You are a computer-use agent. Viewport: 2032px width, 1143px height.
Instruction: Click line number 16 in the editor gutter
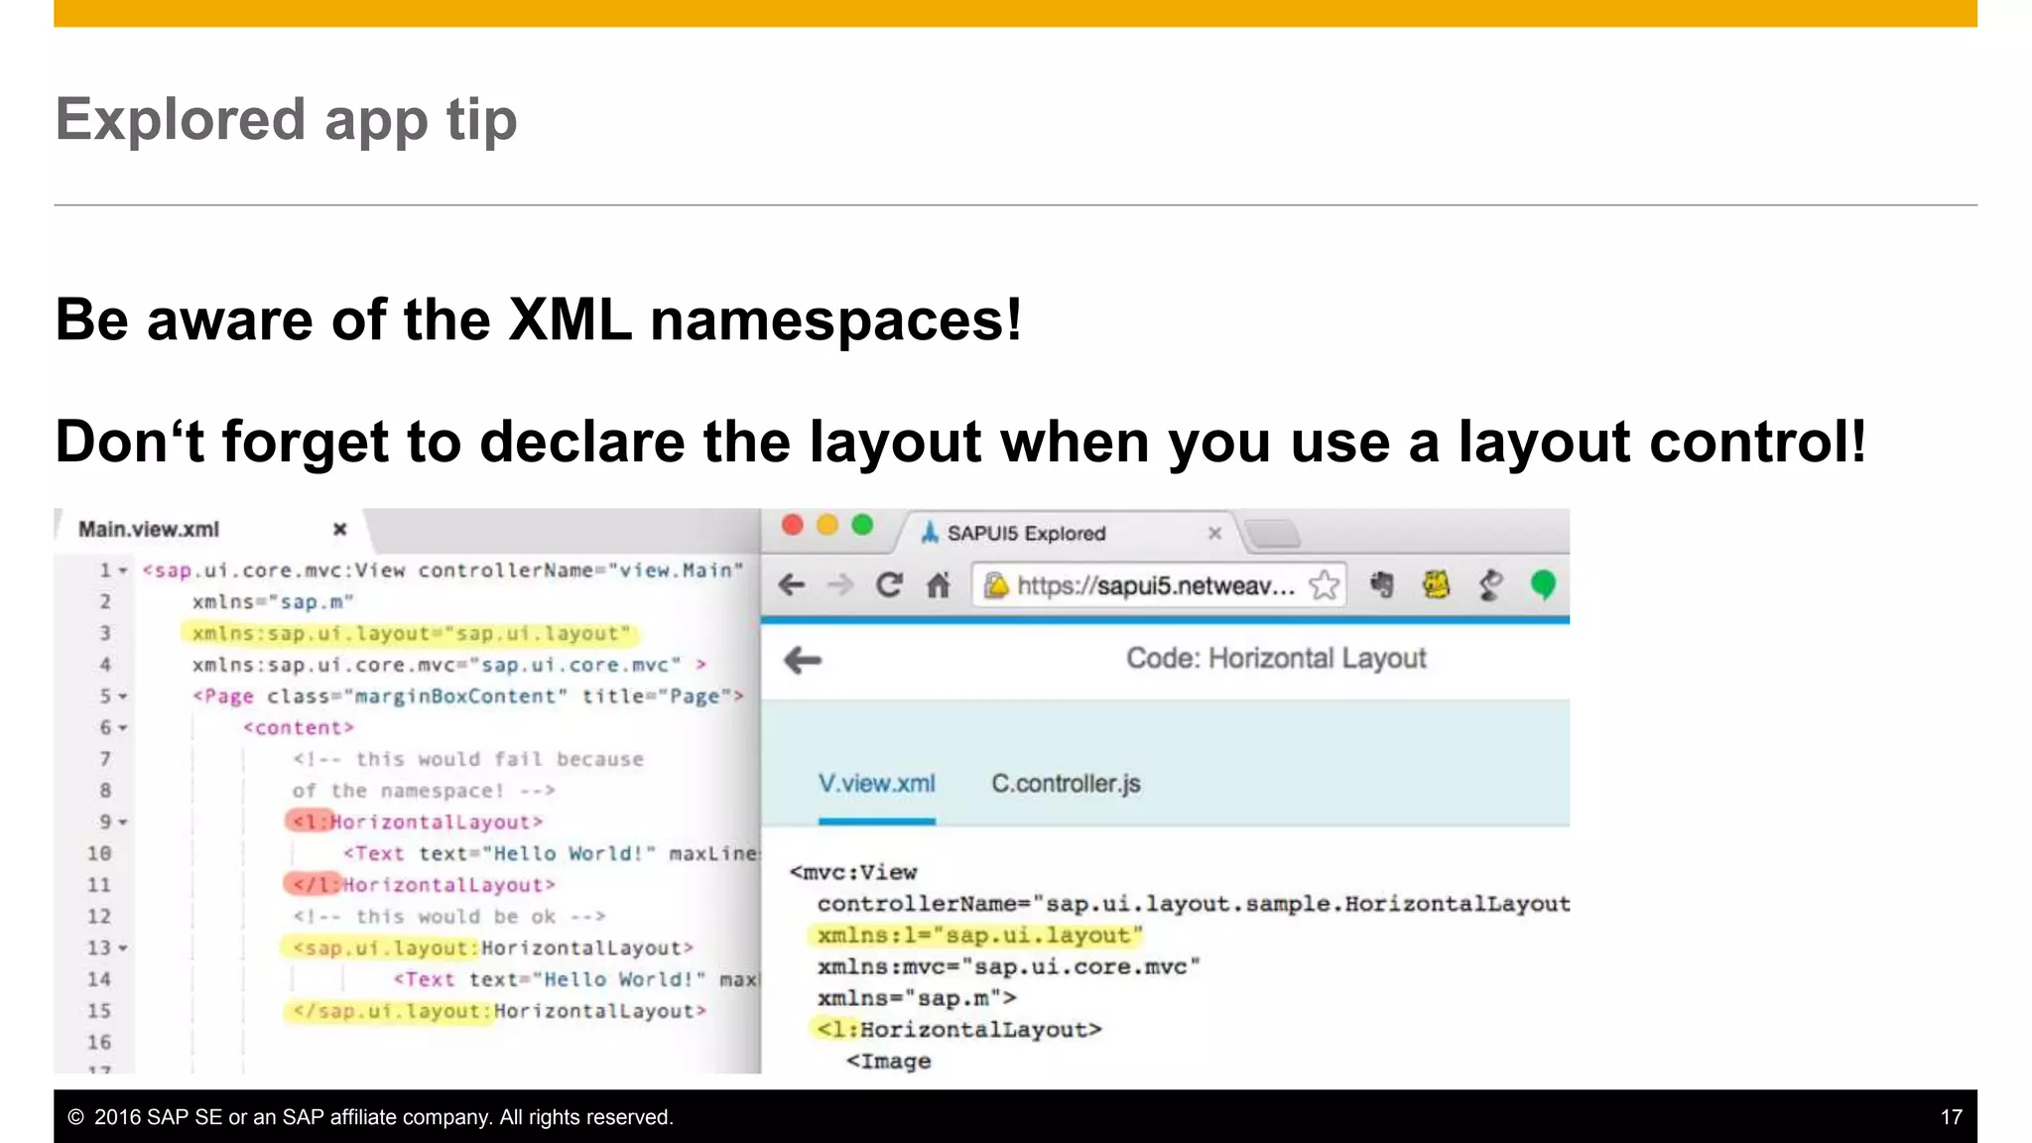(99, 1043)
